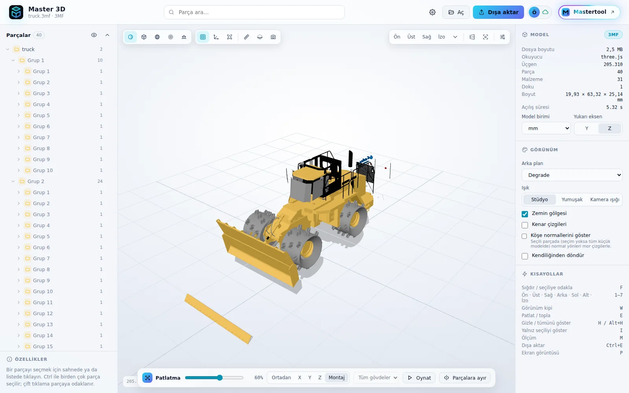Click the Dışa aktar button

[x=498, y=12]
